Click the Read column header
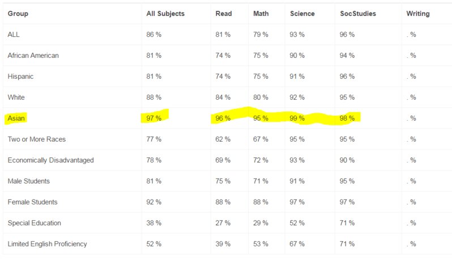The image size is (452, 264). coord(223,14)
